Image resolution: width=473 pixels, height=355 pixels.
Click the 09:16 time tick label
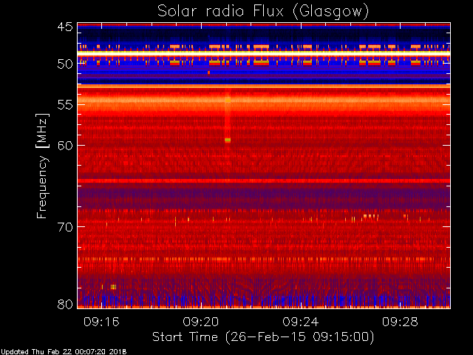(x=101, y=322)
